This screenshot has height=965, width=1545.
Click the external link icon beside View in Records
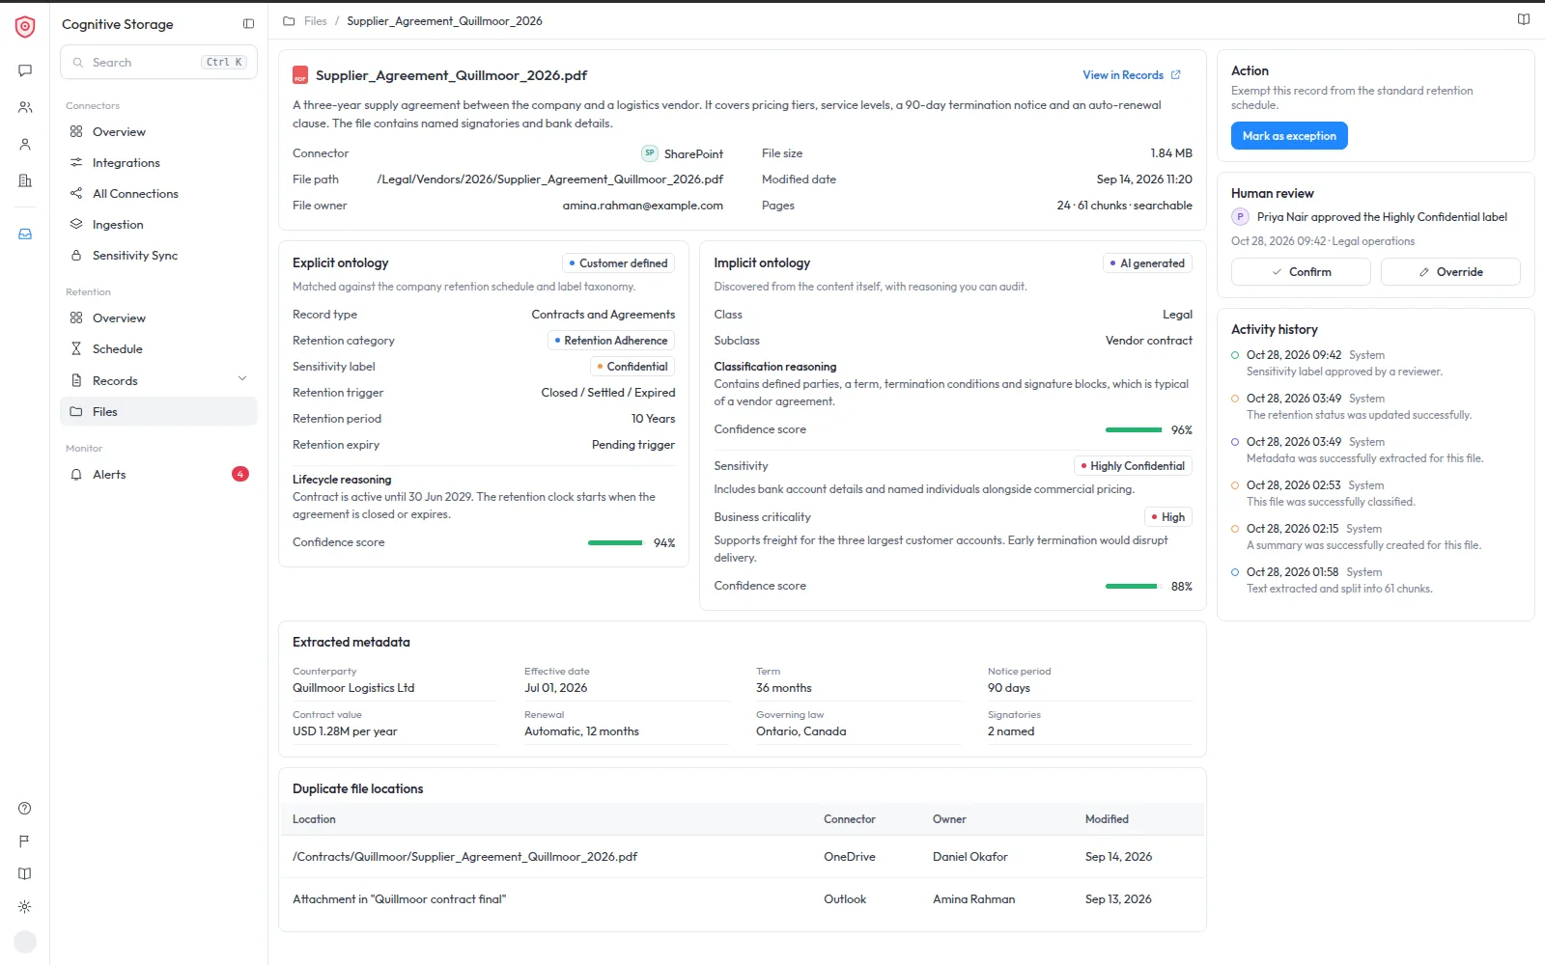1175,75
